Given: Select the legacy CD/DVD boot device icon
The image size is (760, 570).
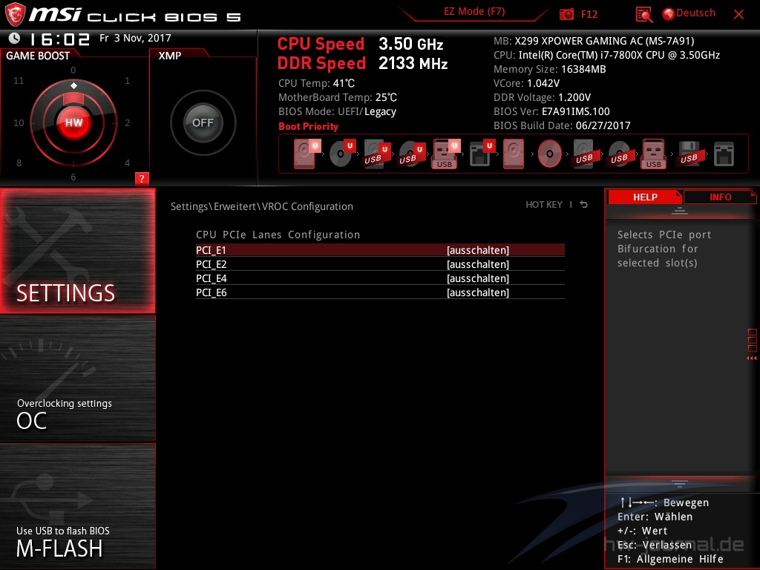Looking at the screenshot, I should [549, 154].
